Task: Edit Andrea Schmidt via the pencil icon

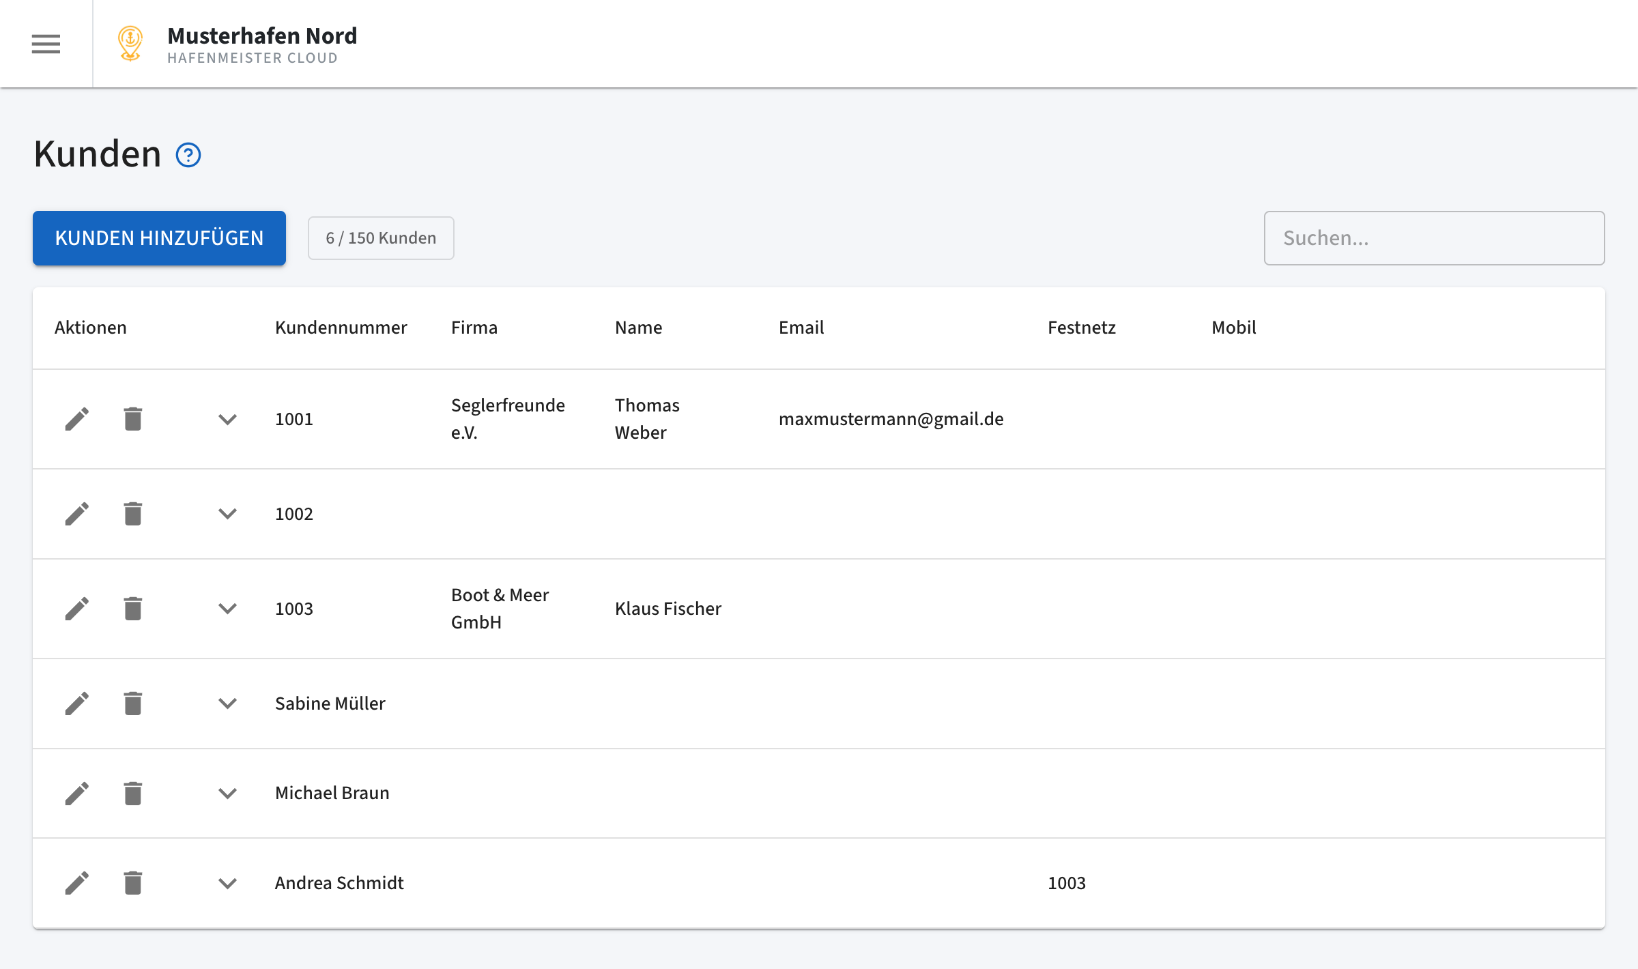Action: (76, 882)
